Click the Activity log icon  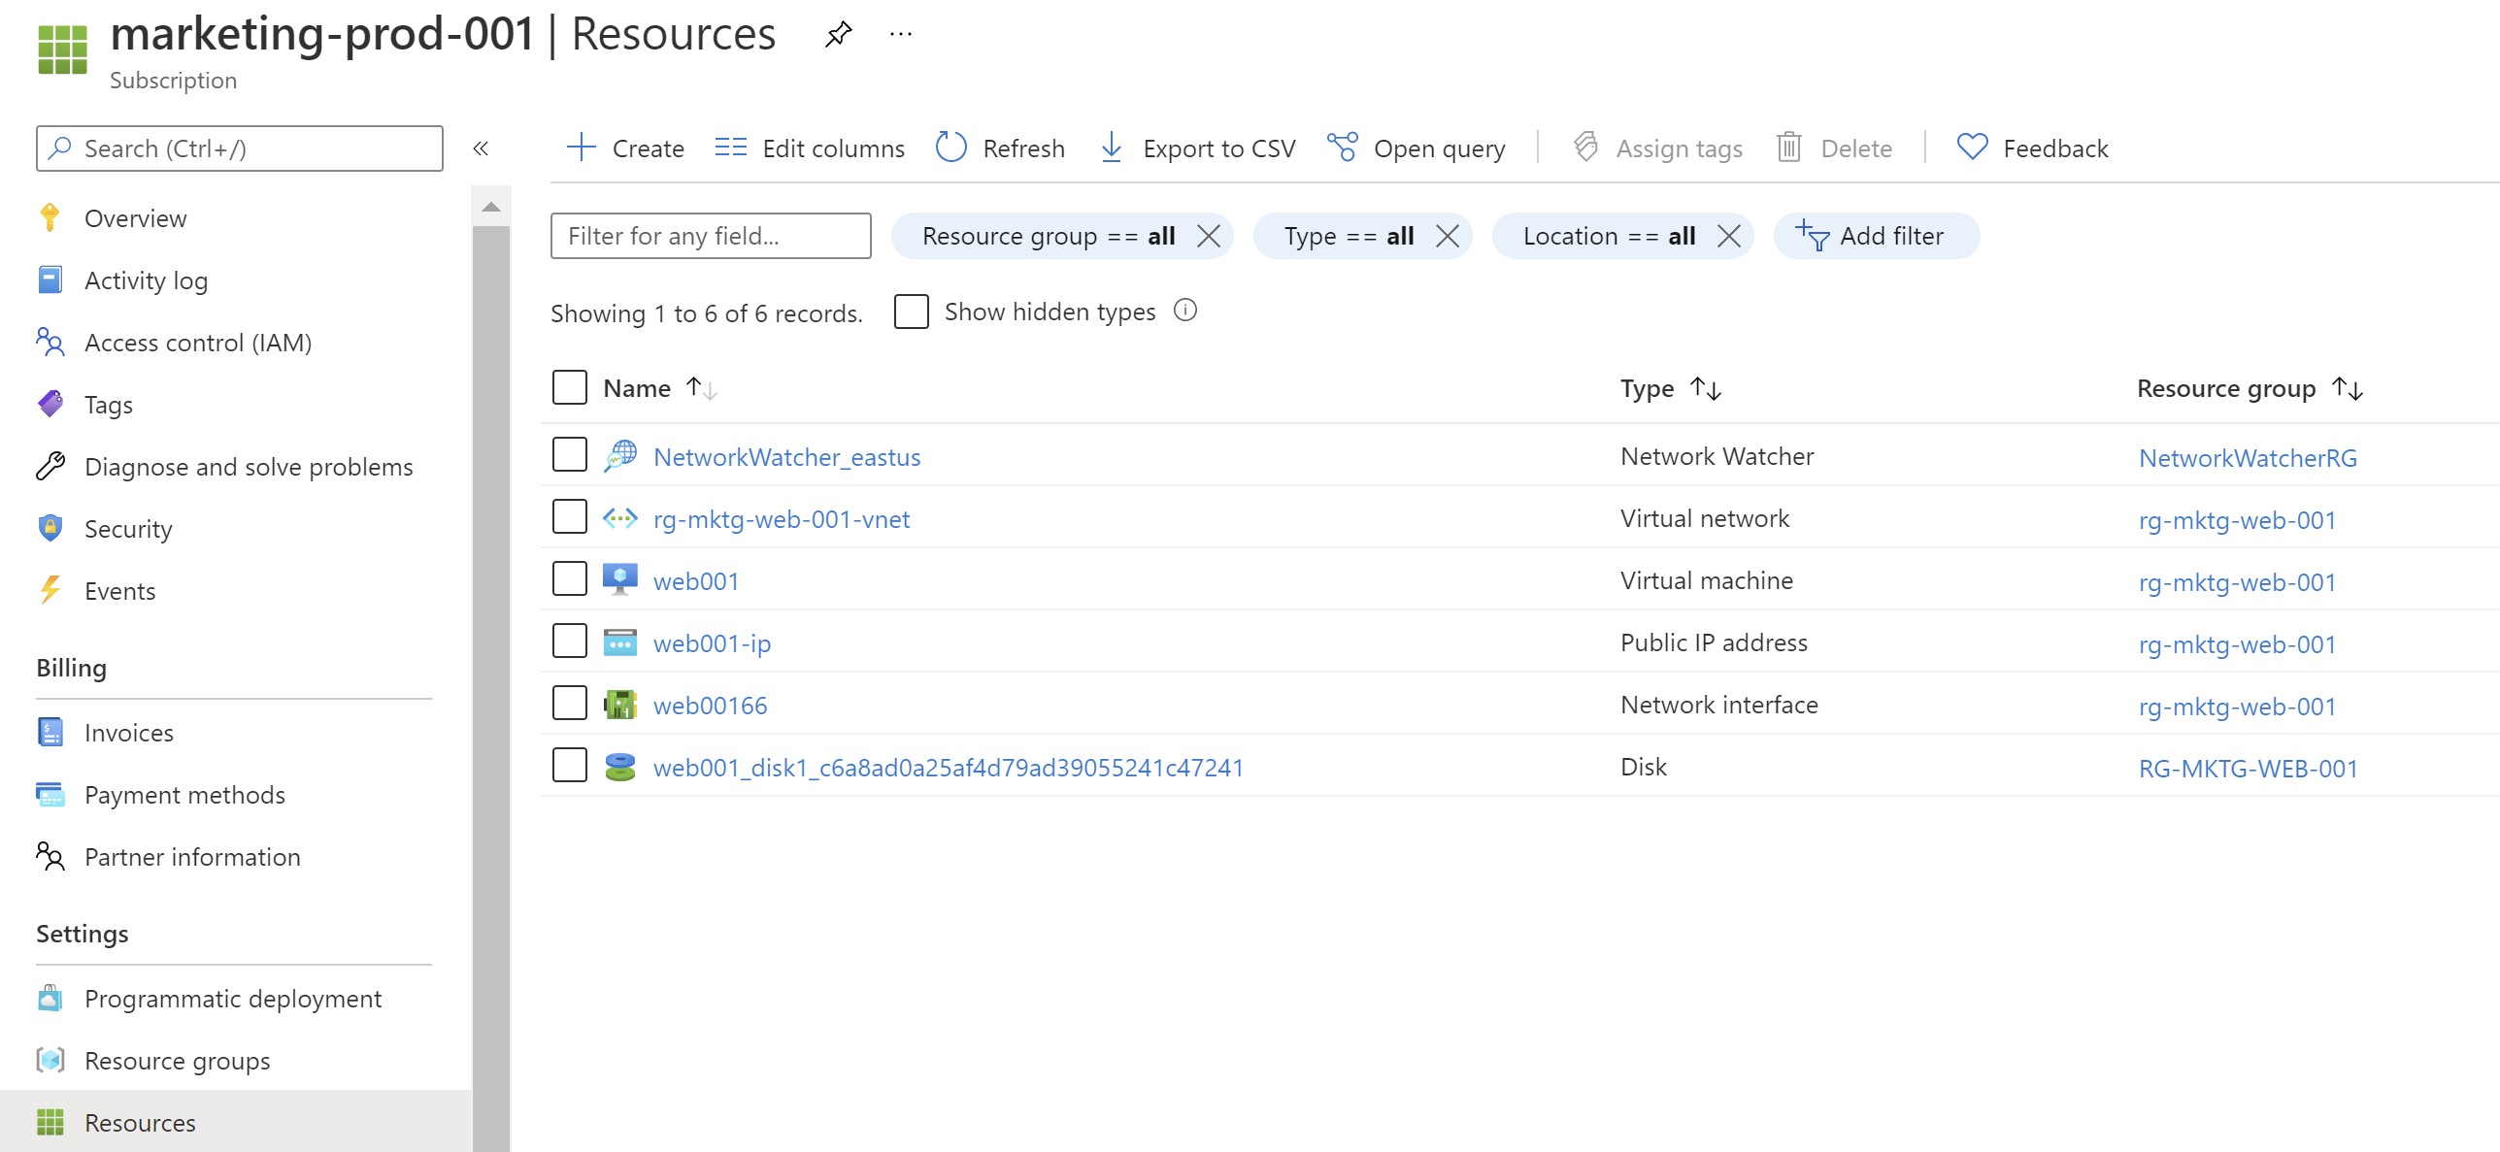[50, 280]
